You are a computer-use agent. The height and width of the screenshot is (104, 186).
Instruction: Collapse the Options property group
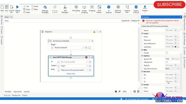coord(142,56)
